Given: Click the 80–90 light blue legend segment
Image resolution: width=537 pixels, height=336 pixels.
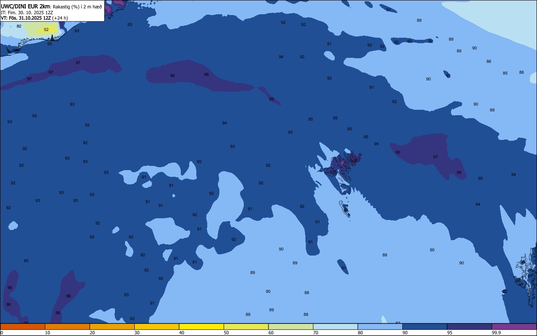Looking at the screenshot, I should point(380,326).
